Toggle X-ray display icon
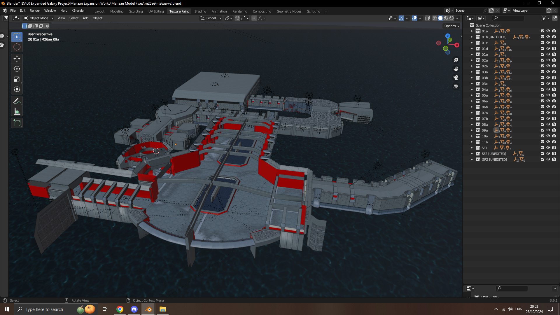Viewport: 560px width, 315px height. (428, 18)
